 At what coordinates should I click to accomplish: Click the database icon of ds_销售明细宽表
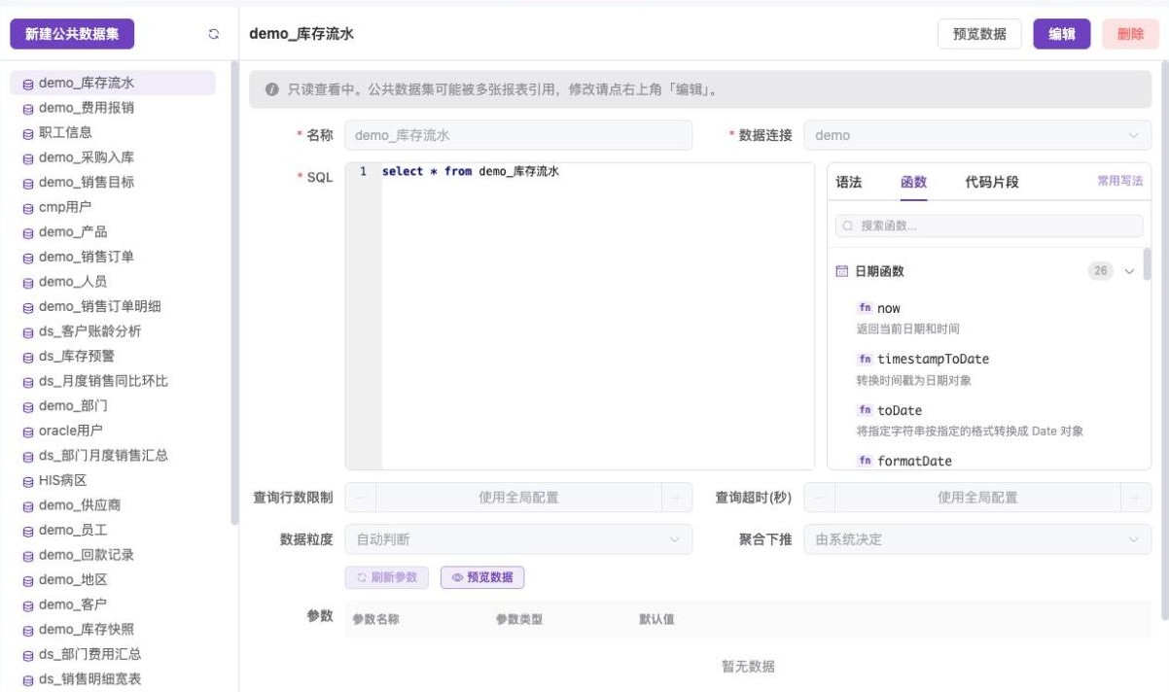pyautogui.click(x=28, y=680)
